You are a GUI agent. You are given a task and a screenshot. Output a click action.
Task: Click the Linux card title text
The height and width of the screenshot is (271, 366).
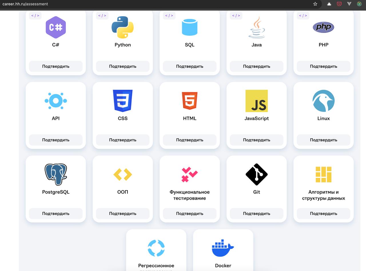[323, 118]
